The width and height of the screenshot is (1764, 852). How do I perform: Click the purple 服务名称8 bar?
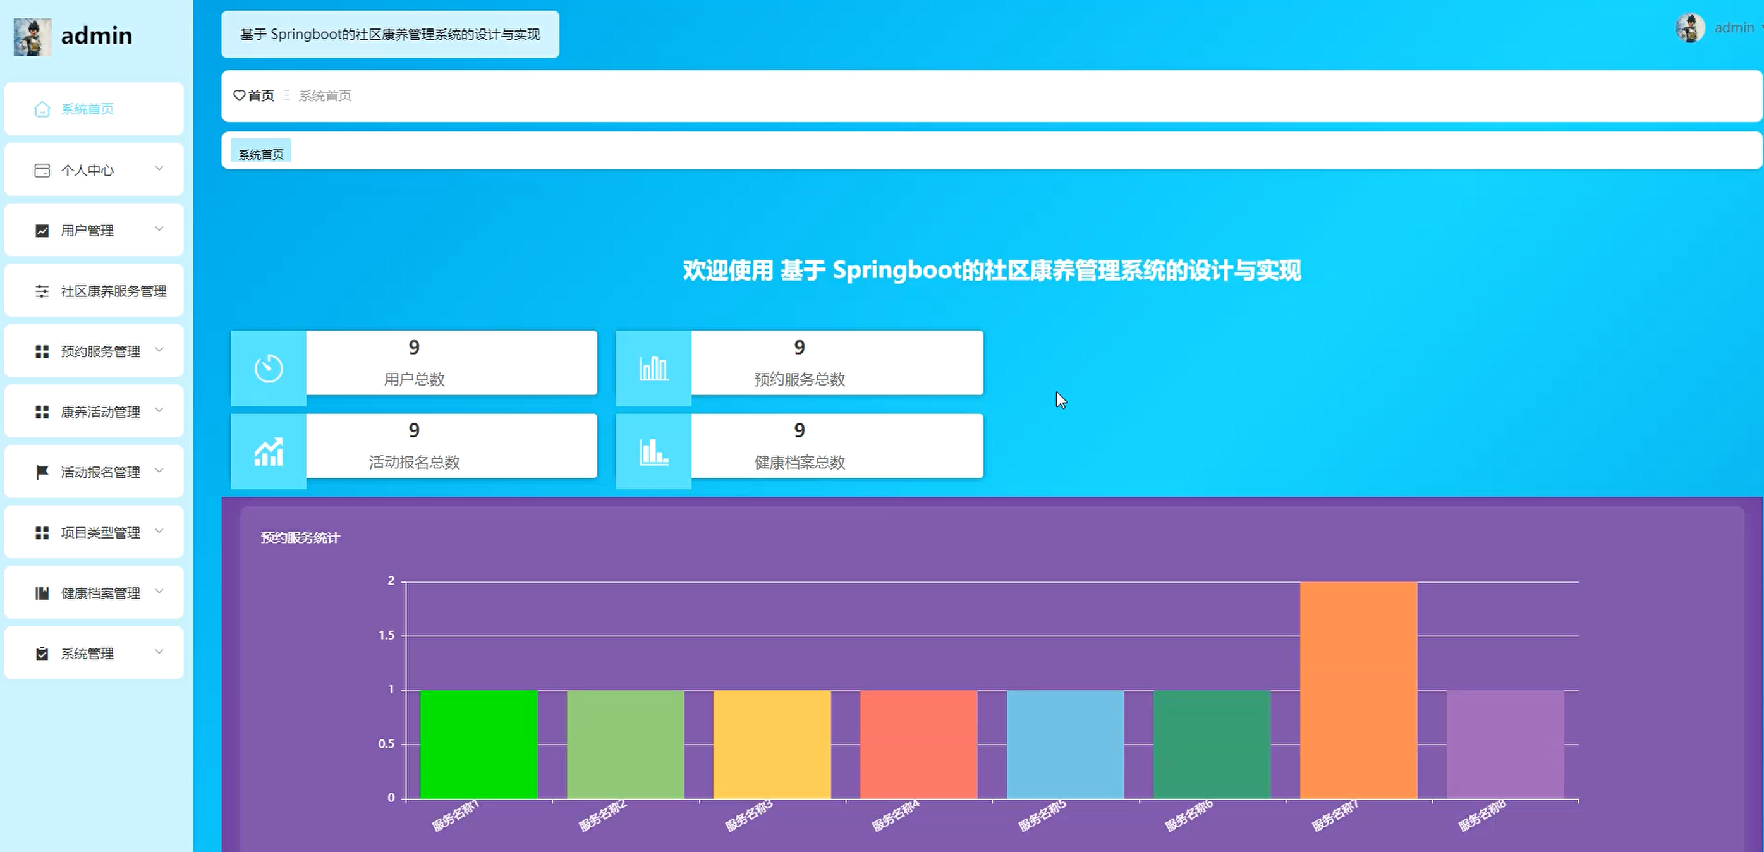pos(1505,745)
